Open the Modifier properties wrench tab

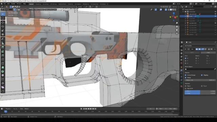click(181, 70)
